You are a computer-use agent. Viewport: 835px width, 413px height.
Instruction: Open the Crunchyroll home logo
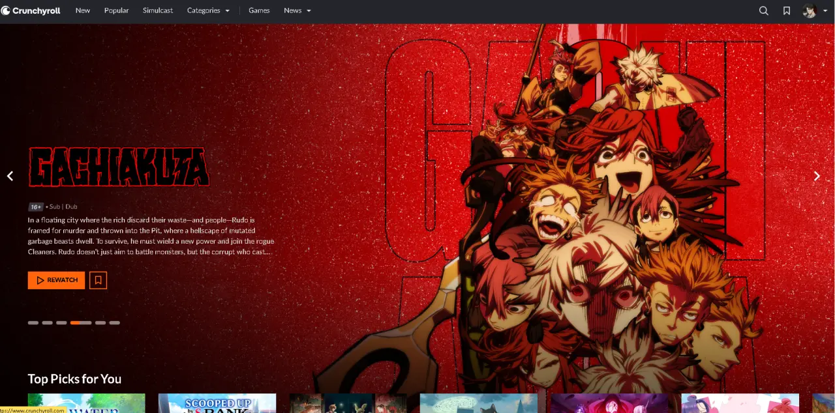31,10
